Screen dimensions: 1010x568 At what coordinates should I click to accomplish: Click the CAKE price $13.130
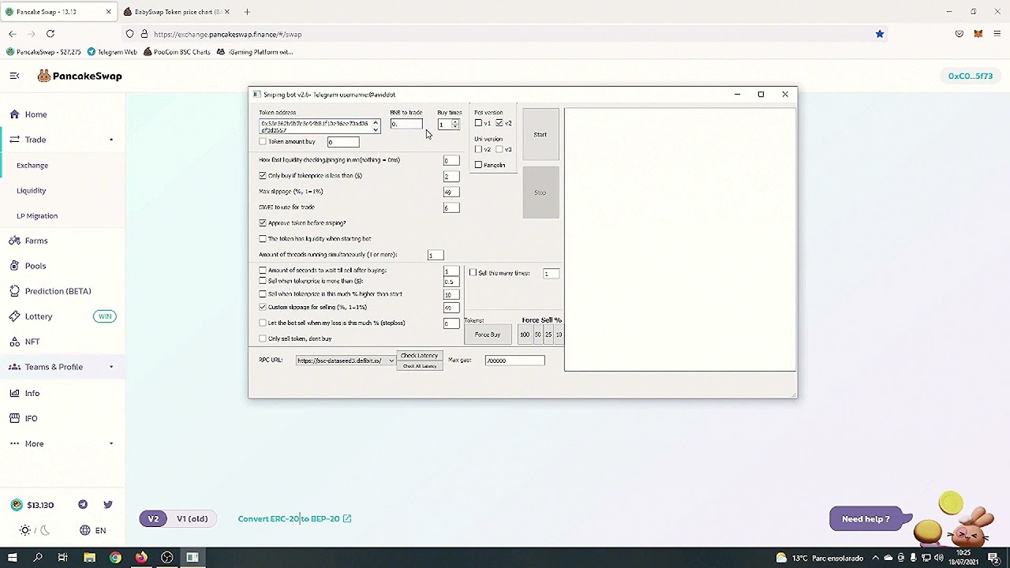click(33, 505)
